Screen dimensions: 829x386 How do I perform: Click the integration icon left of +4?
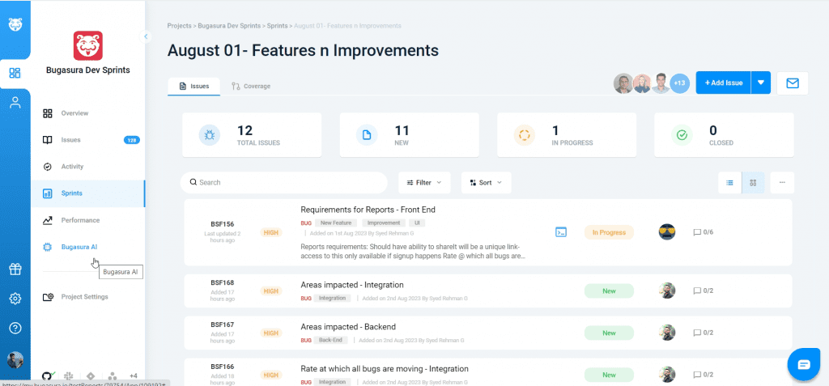(x=112, y=376)
